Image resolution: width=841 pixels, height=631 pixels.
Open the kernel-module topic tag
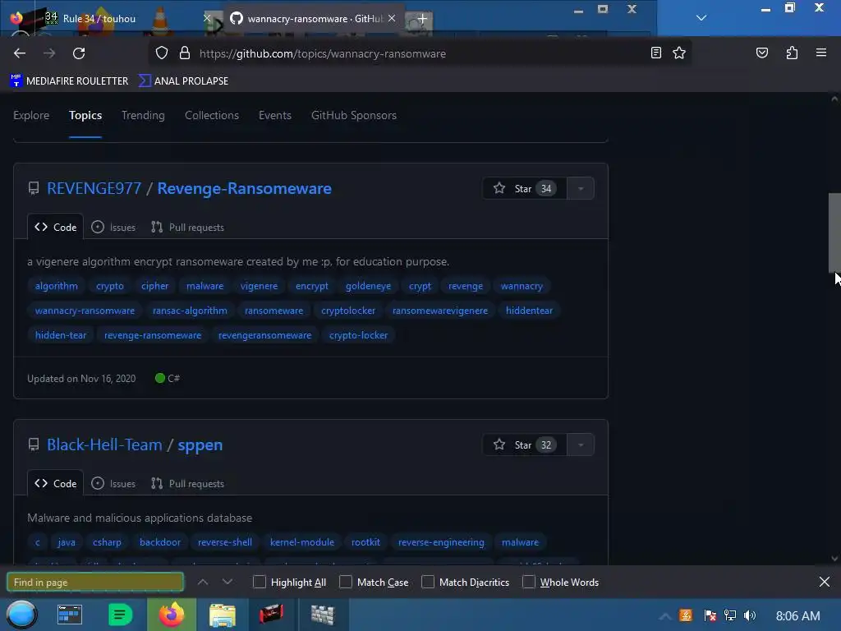pyautogui.click(x=302, y=542)
